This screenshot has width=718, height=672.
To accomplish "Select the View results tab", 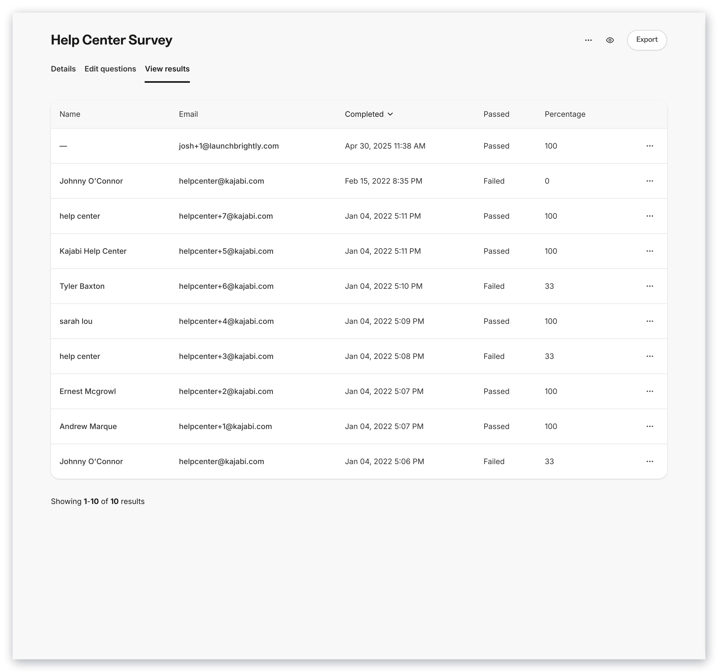I will click(167, 69).
